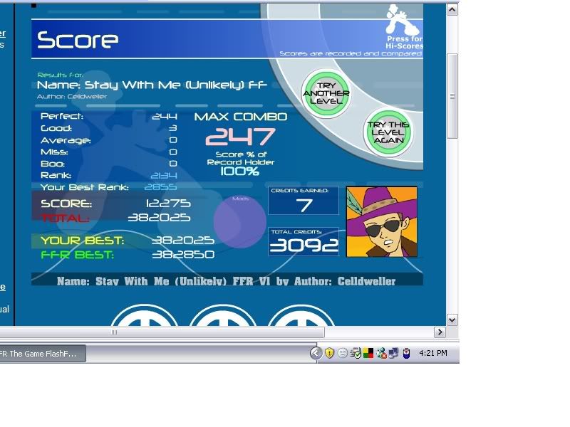Click the horizontal scrollbar right arrow

tap(440, 332)
